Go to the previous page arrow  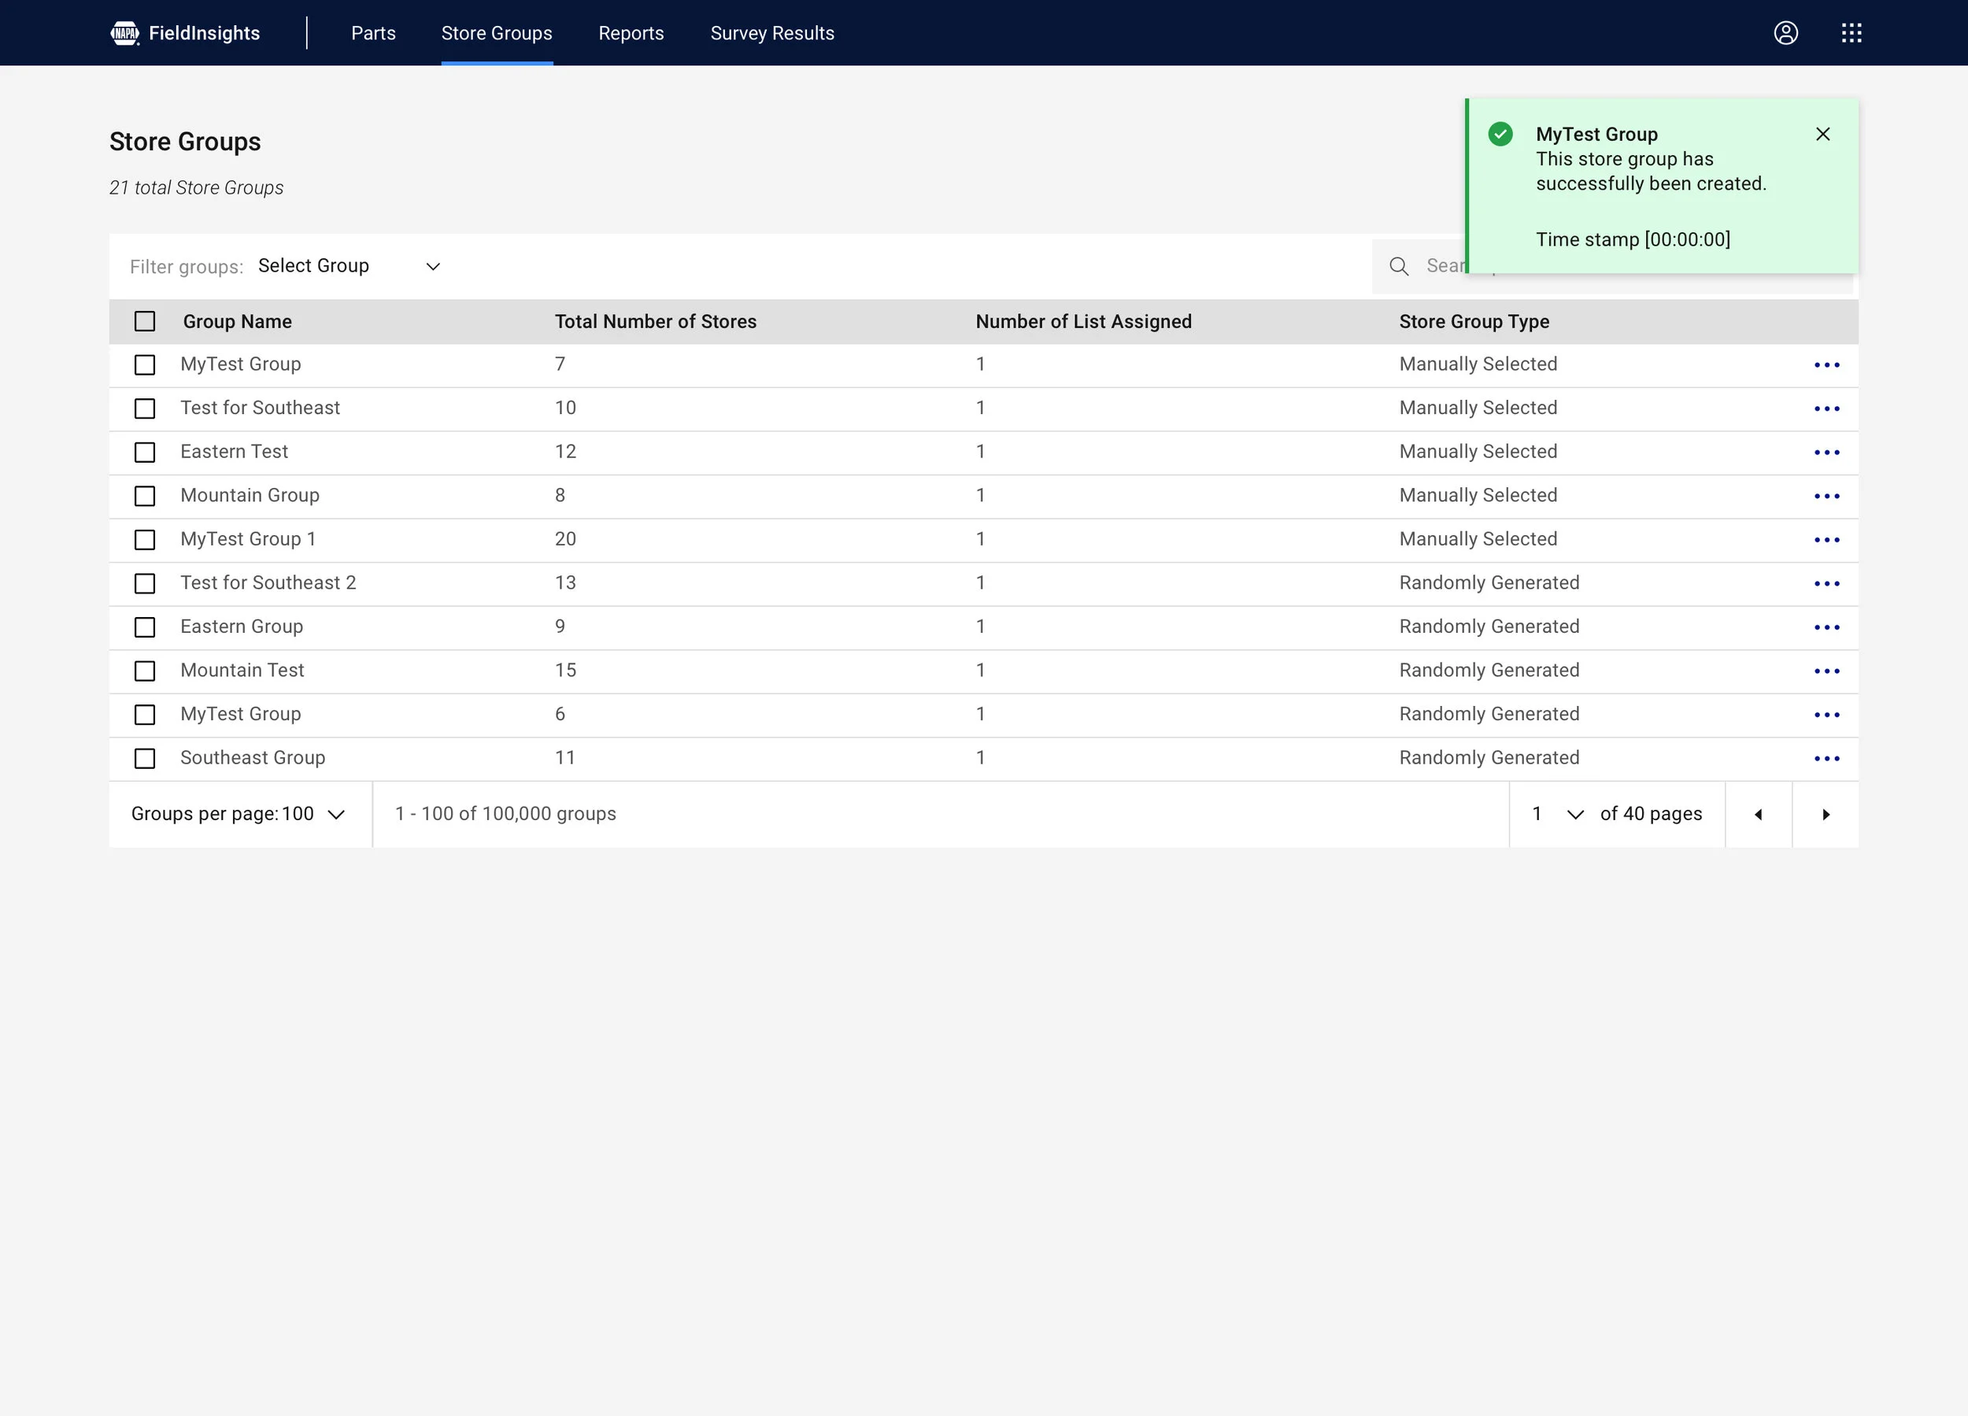pyautogui.click(x=1758, y=815)
